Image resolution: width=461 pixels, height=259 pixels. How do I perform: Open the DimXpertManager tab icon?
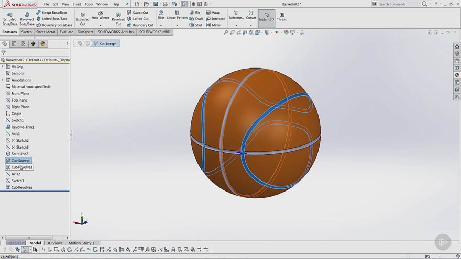[33, 44]
